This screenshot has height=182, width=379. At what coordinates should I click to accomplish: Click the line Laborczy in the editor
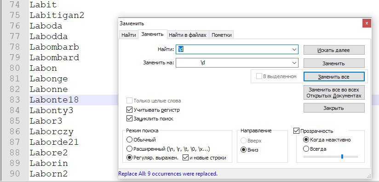click(52, 131)
